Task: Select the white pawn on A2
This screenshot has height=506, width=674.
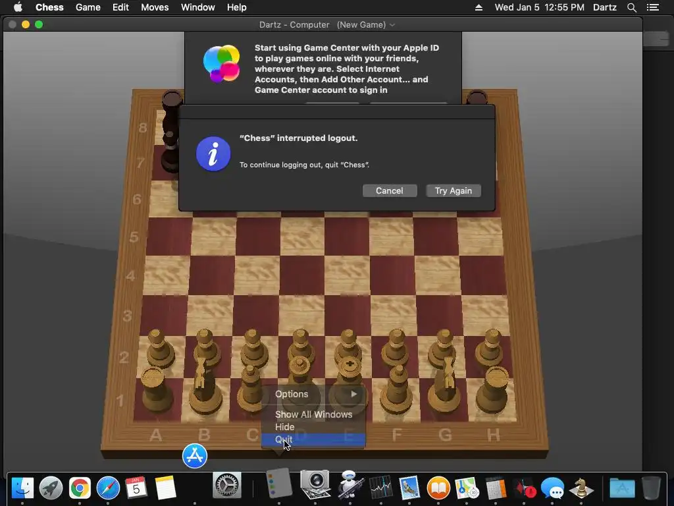Action: [159, 349]
